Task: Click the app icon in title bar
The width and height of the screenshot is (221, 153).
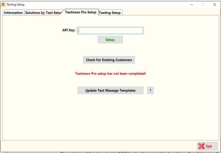Action: coord(3,5)
